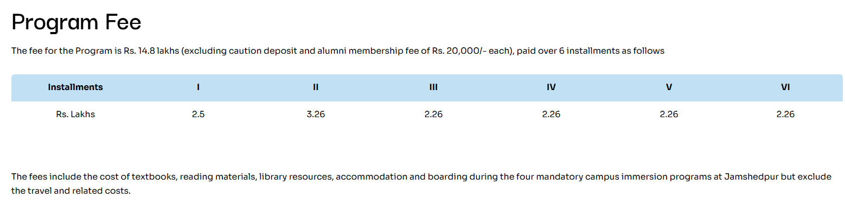Click the installment VI column header
Viewport: 845px width, 204px height.
click(785, 87)
